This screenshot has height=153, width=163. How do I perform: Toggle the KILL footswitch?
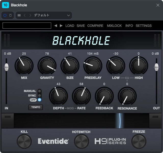[x=24, y=142]
